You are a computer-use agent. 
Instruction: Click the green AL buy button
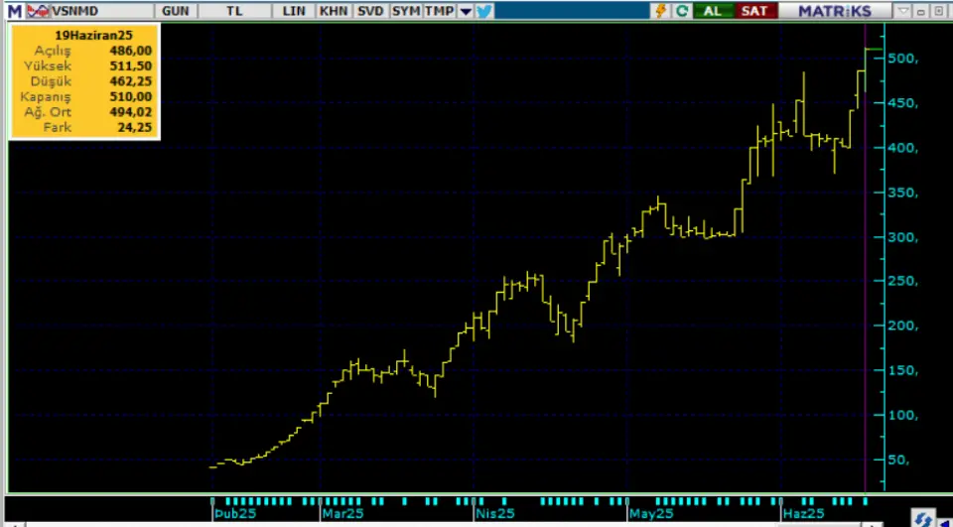coord(713,11)
